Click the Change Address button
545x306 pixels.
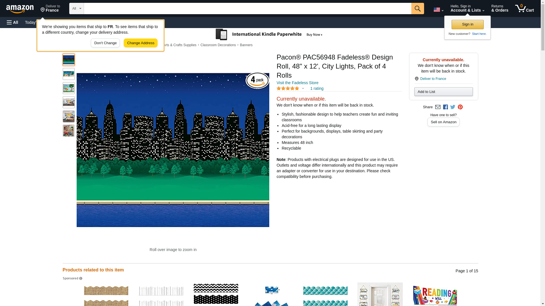[141, 43]
